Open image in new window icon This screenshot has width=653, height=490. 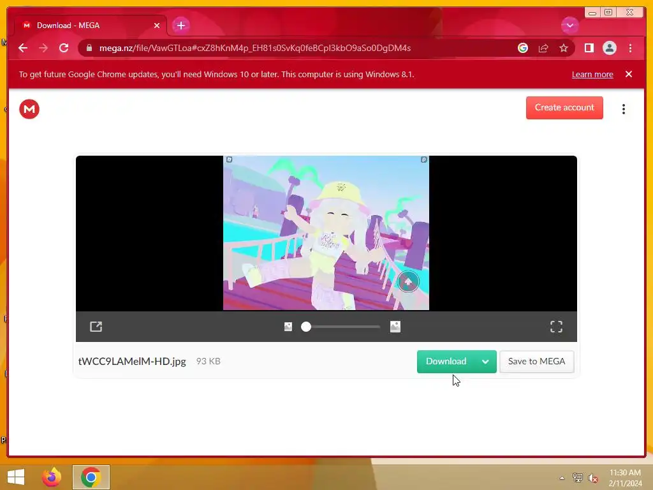point(96,327)
